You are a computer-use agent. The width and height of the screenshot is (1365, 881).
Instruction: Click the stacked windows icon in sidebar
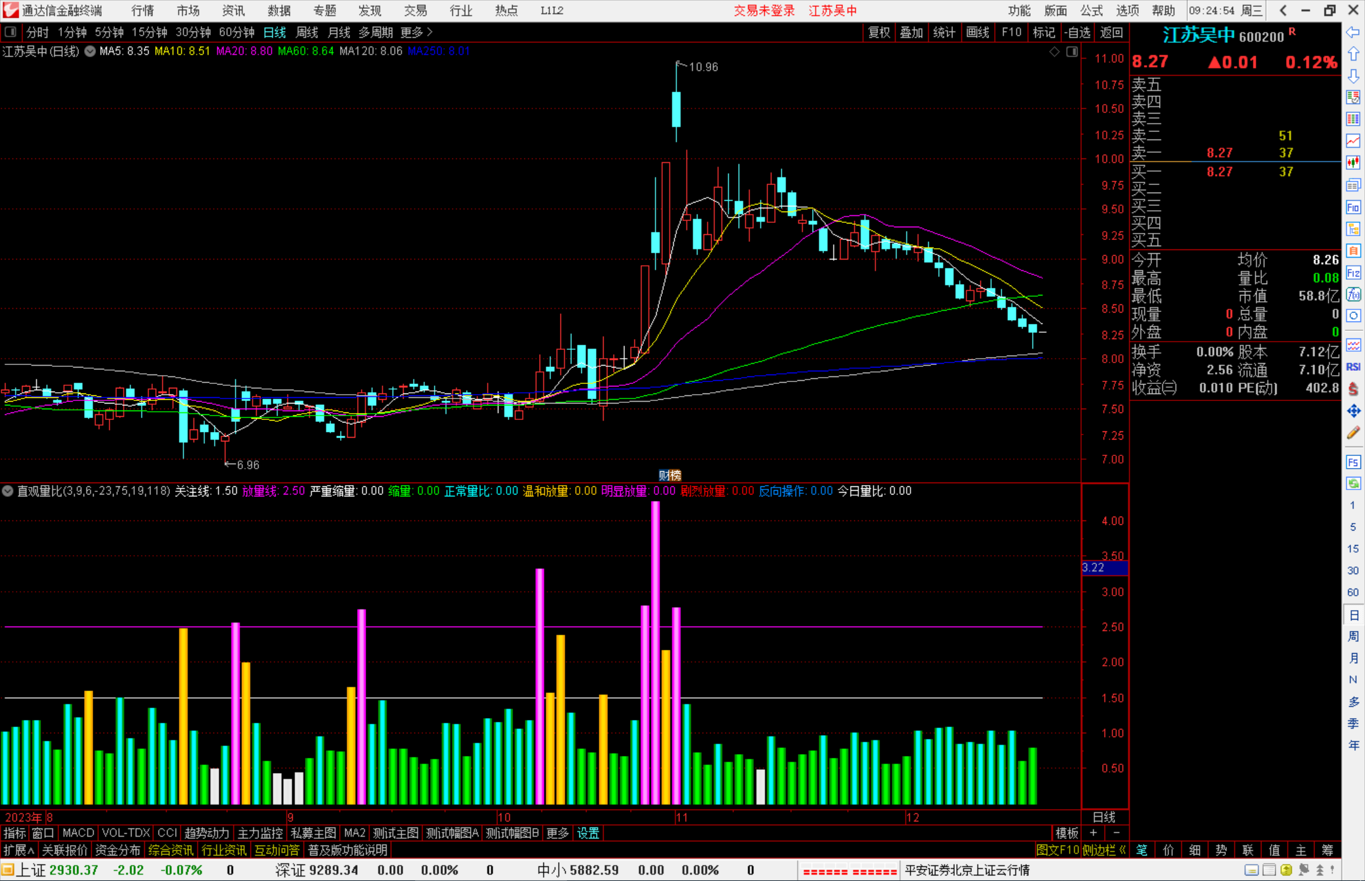(x=1353, y=185)
